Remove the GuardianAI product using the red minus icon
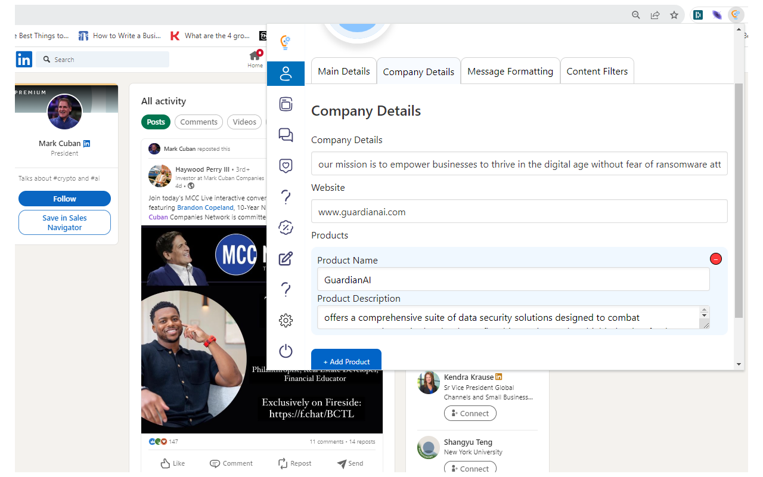 pyautogui.click(x=715, y=259)
